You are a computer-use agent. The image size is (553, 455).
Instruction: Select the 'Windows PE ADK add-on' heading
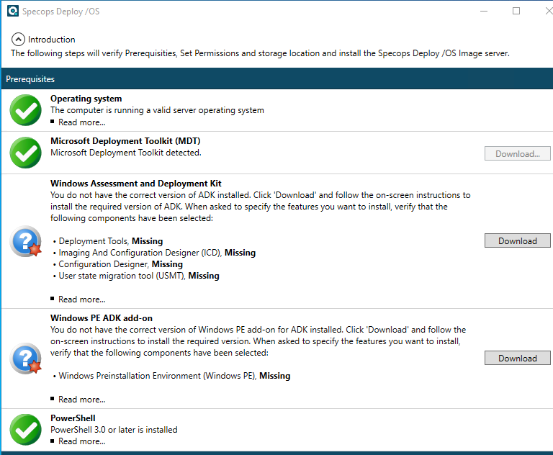click(102, 318)
